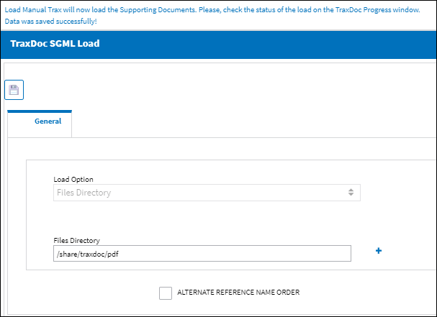The image size is (437, 317).
Task: Click the 'Data was saved successfully!' message
Action: [x=50, y=22]
